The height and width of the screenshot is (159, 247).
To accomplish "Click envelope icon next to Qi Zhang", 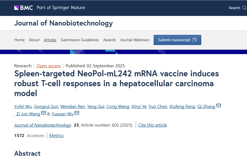I will [219, 106].
